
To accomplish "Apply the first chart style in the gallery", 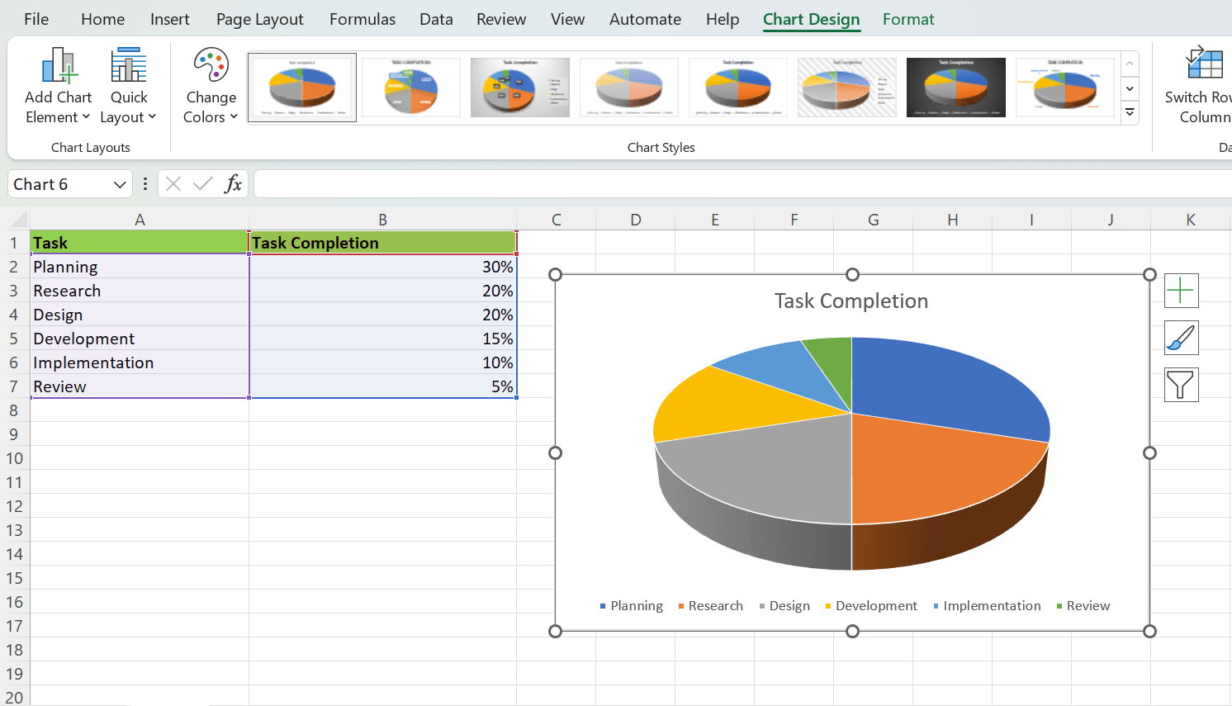I will 301,87.
